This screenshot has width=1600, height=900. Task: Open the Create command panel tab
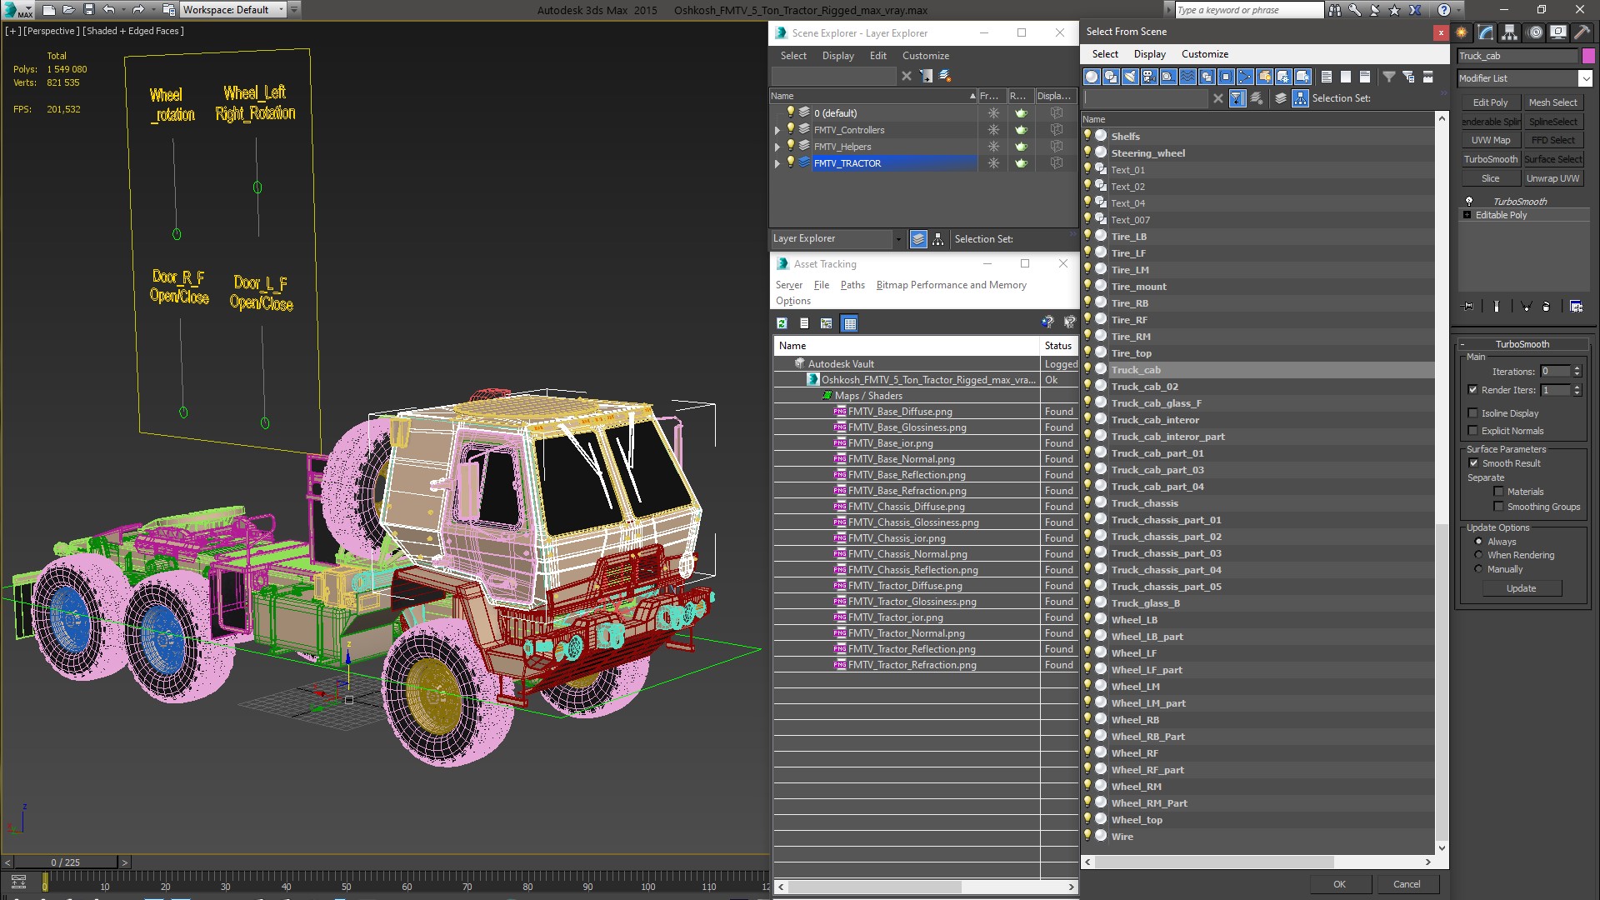[1462, 32]
